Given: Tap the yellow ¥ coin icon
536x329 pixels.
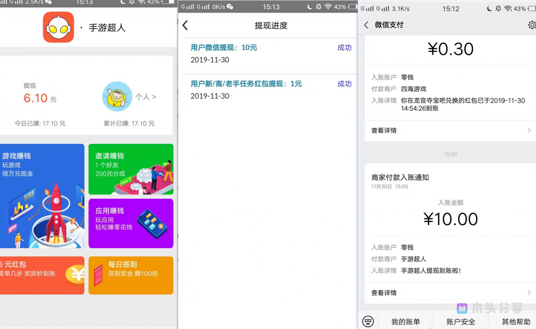Looking at the screenshot, I should coord(75,274).
